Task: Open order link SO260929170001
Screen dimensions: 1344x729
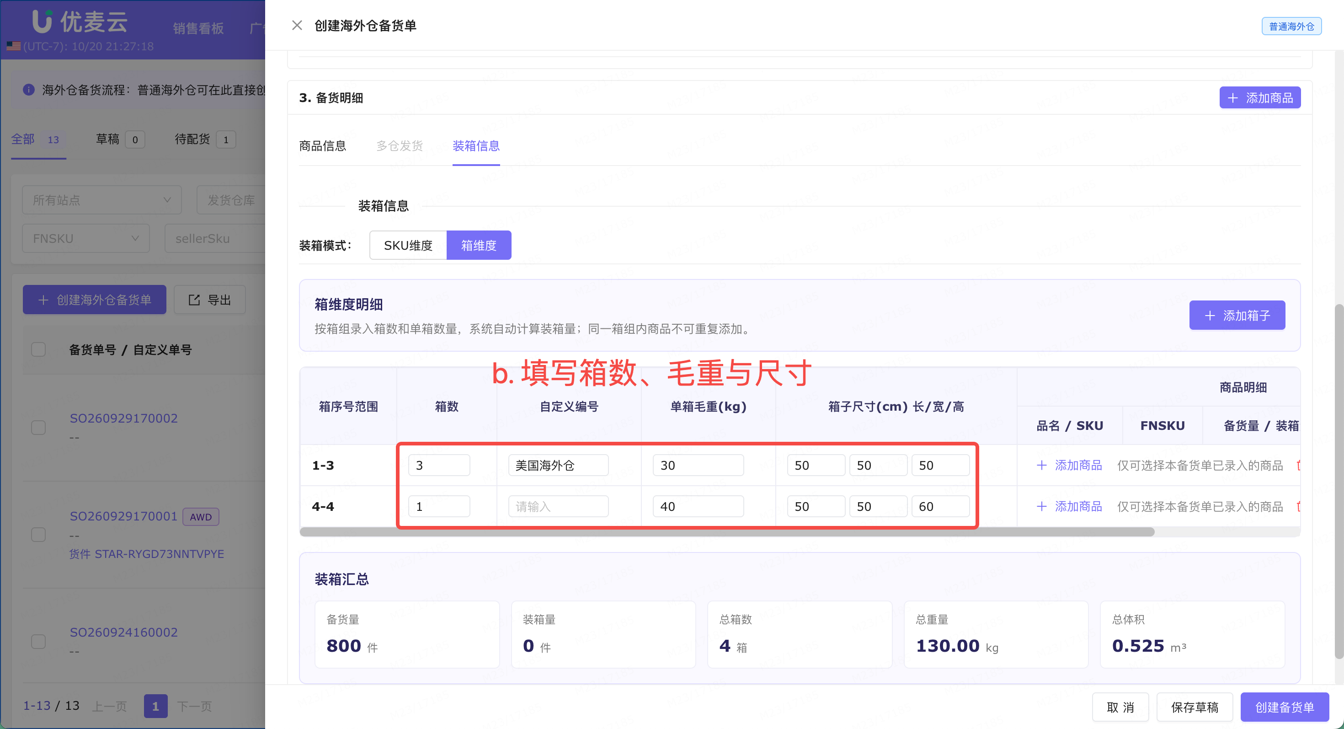Action: [x=123, y=517]
